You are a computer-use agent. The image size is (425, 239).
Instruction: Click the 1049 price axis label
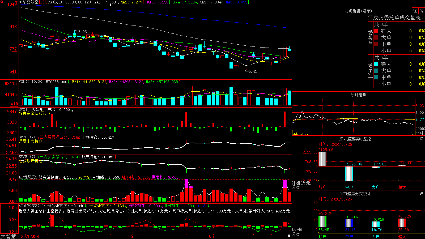tap(13, 4)
